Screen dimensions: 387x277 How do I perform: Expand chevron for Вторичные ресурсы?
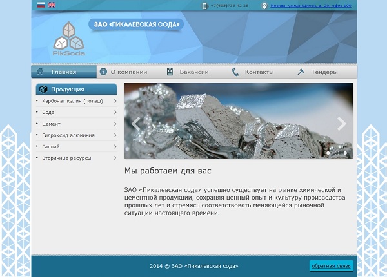tap(115, 158)
